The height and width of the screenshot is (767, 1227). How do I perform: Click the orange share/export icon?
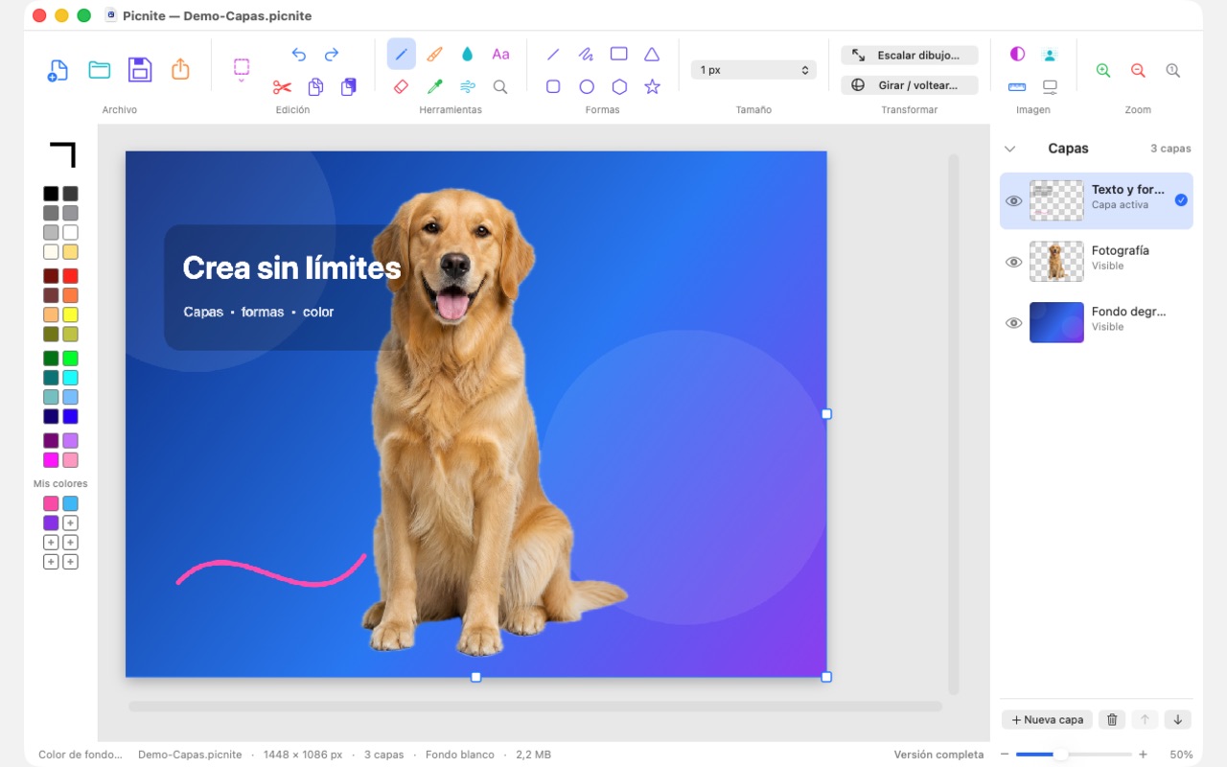click(180, 69)
